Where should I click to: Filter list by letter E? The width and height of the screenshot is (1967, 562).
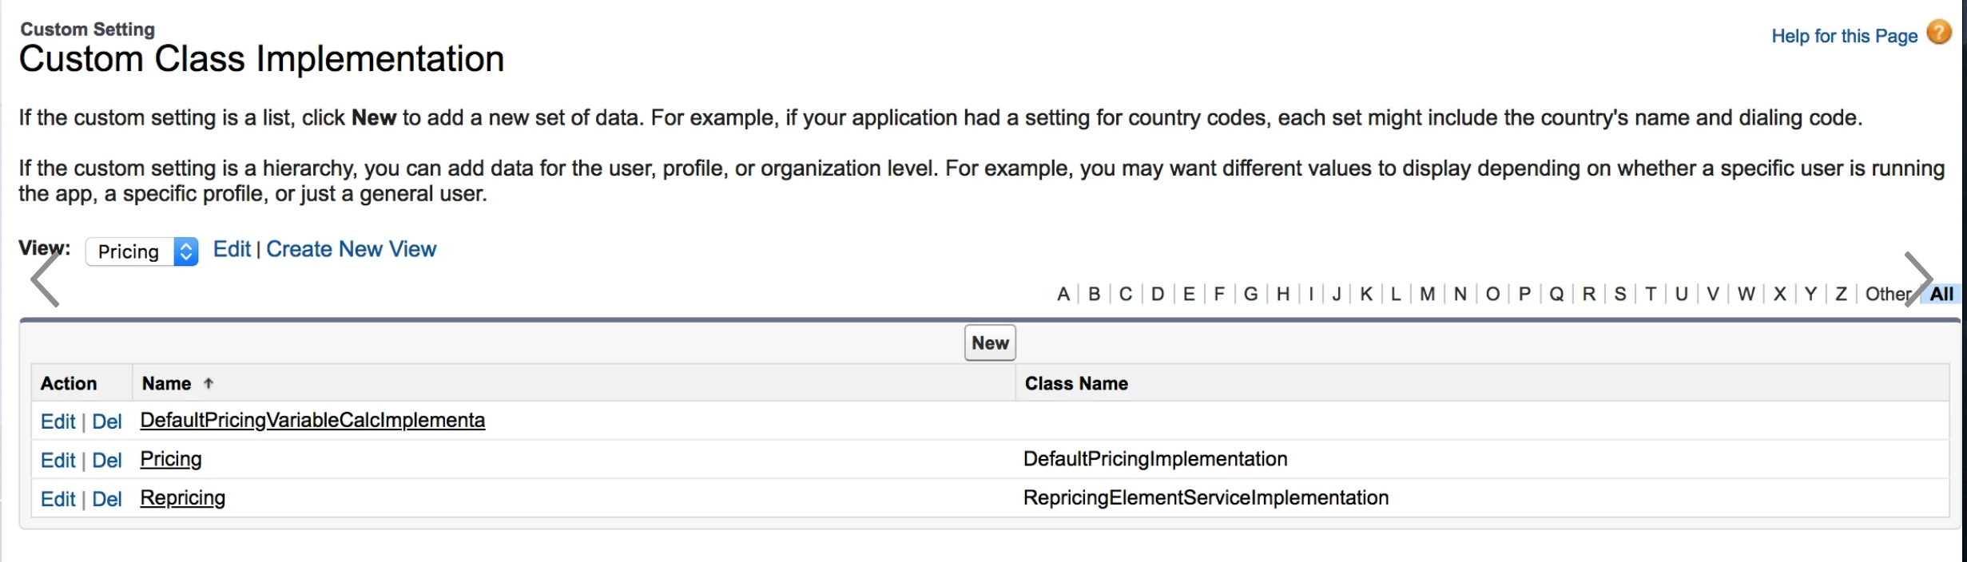tap(1189, 294)
